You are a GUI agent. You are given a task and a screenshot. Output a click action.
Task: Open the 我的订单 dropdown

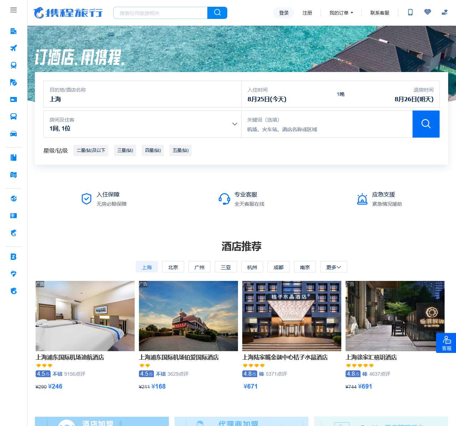341,12
